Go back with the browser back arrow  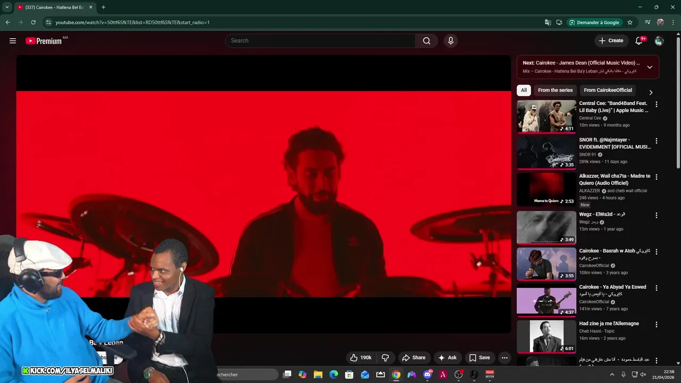[x=7, y=22]
